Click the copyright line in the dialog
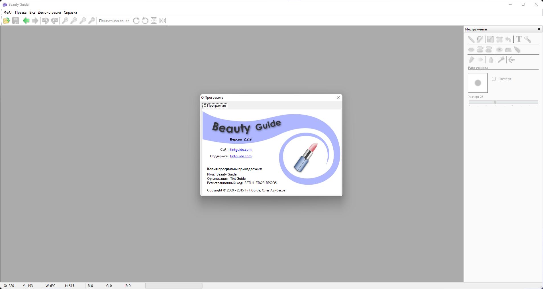The height and width of the screenshot is (289, 543). pos(246,190)
